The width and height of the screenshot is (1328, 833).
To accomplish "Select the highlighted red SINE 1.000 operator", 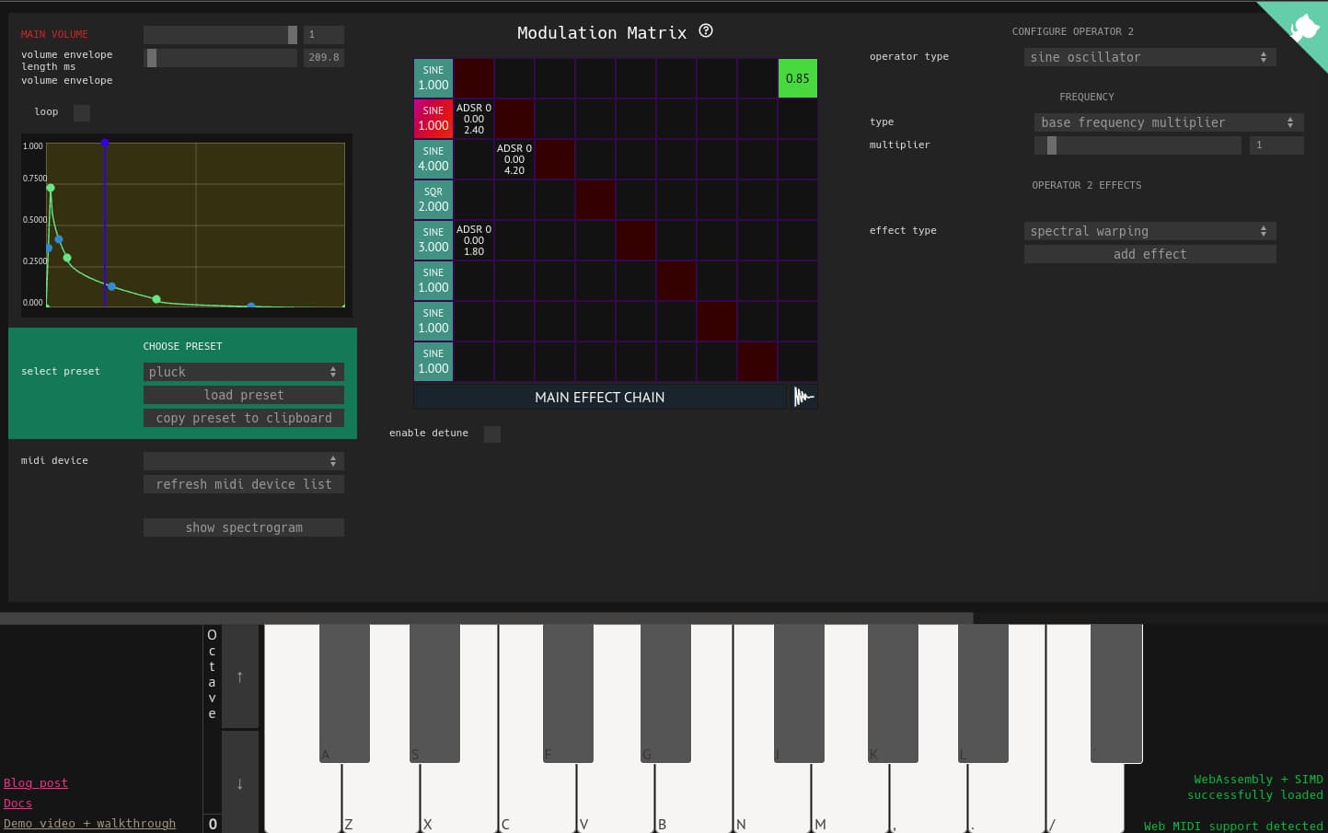I will click(433, 119).
